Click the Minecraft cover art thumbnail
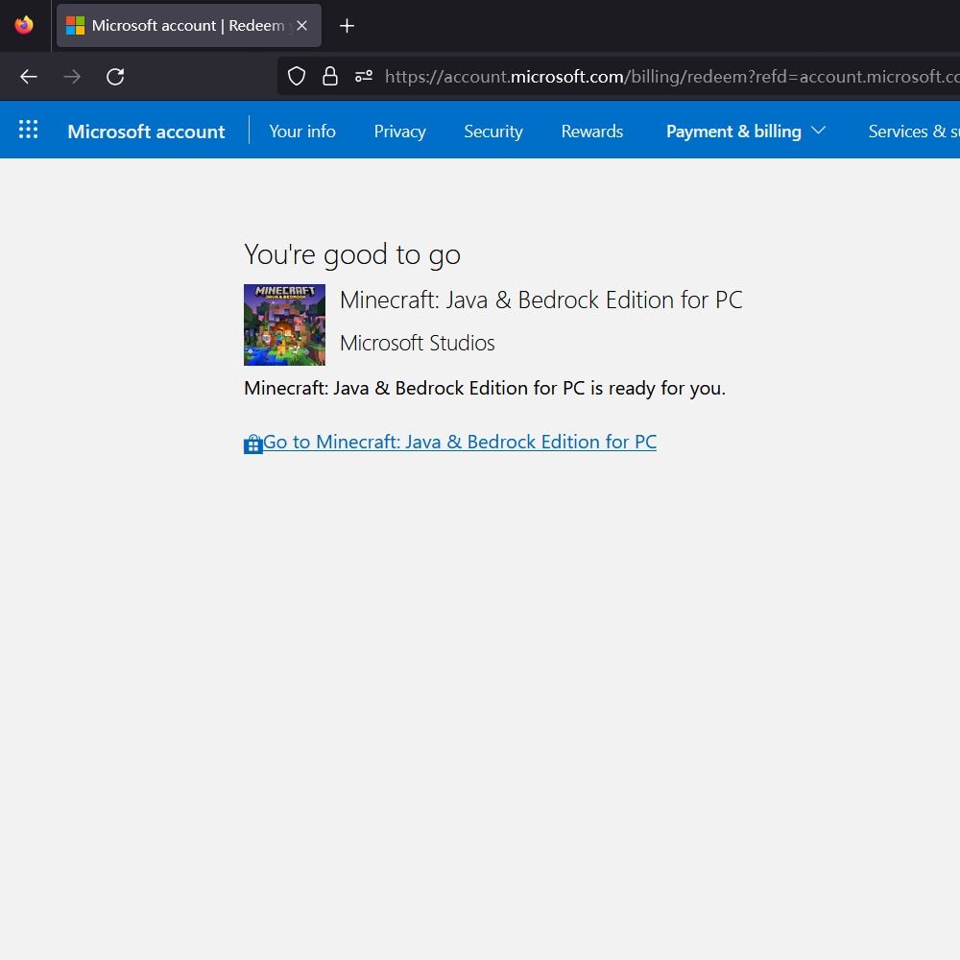Screen dimensions: 960x960 click(285, 325)
